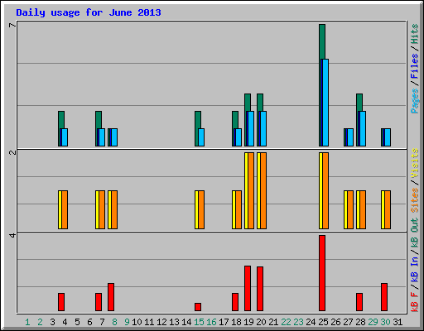The width and height of the screenshot is (424, 331).
Task: Click the y-axis value '2'
Action: [x=12, y=152]
